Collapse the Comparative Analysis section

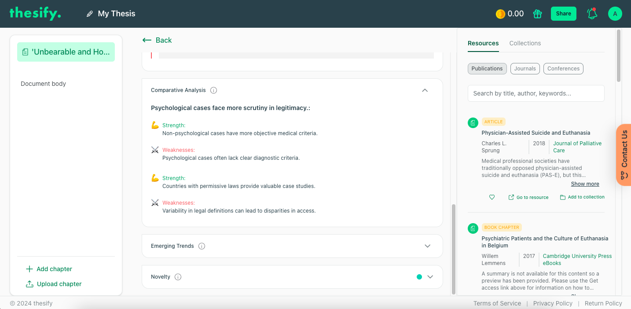425,90
